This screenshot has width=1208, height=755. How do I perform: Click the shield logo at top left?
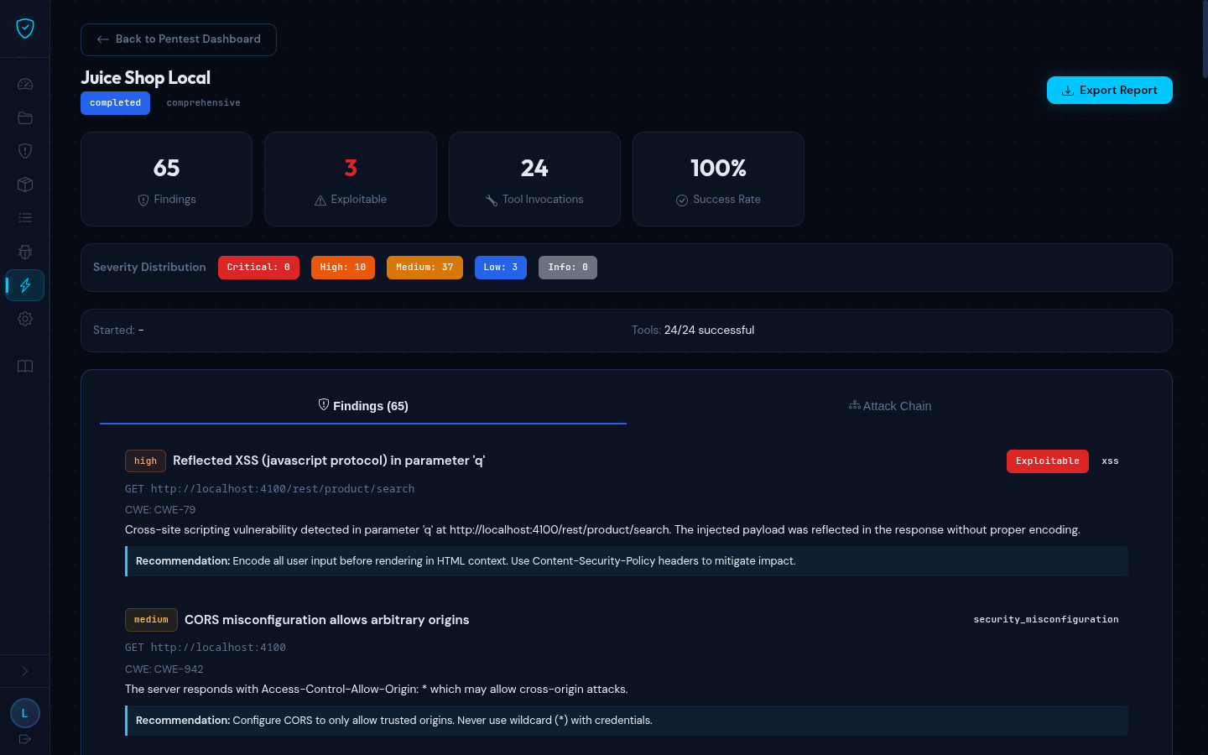(25, 29)
